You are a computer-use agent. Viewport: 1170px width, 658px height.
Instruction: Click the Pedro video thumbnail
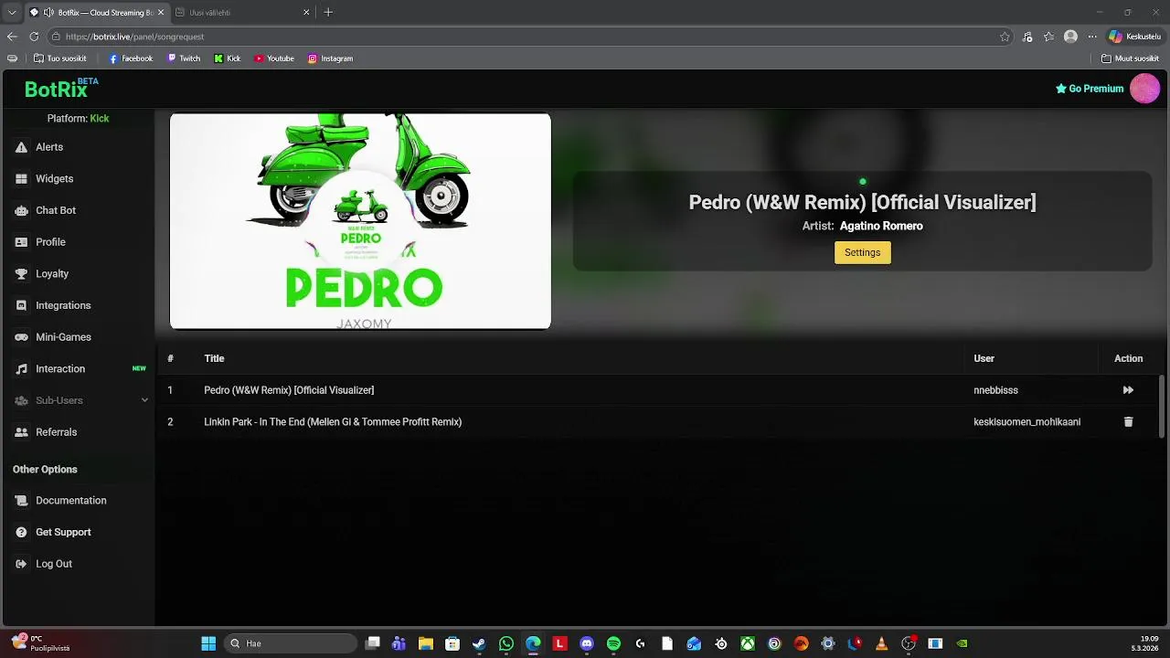[x=360, y=221]
